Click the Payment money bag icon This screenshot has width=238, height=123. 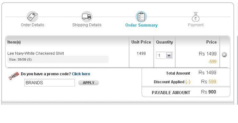point(195,17)
